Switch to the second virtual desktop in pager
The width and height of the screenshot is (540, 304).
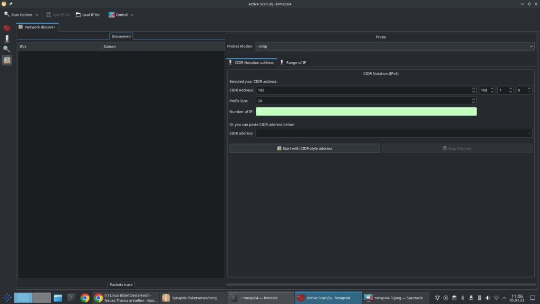[41, 298]
